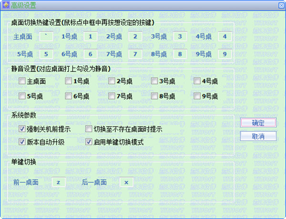Click the 后一桌面 label
This screenshot has height=219, width=286.
[94, 182]
